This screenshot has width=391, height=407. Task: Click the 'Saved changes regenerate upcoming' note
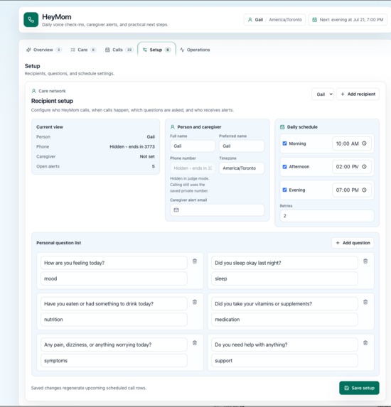(x=89, y=388)
